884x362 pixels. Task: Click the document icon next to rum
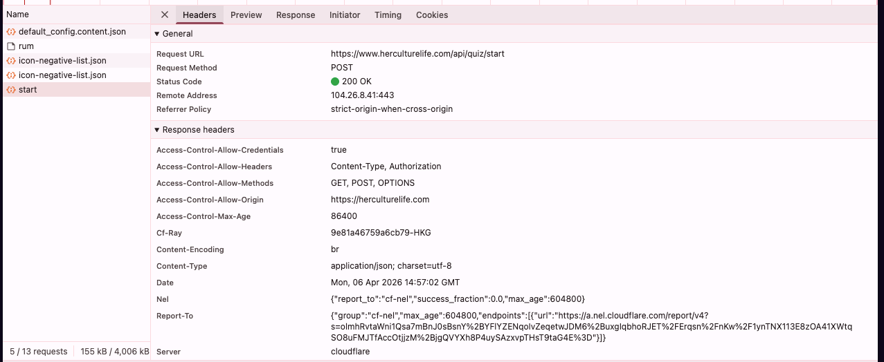click(11, 46)
